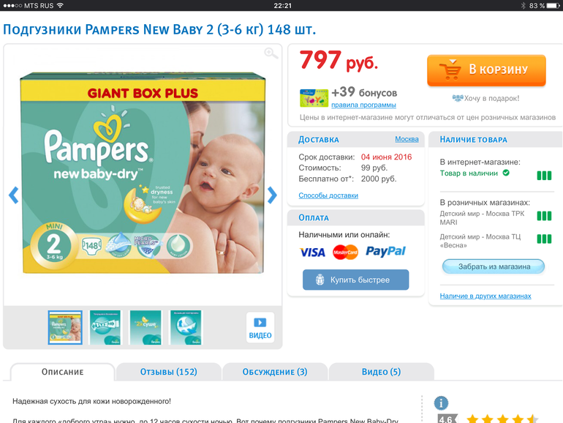Image resolution: width=563 pixels, height=423 pixels.
Task: Show next product image with right arrow
Action: [x=272, y=195]
